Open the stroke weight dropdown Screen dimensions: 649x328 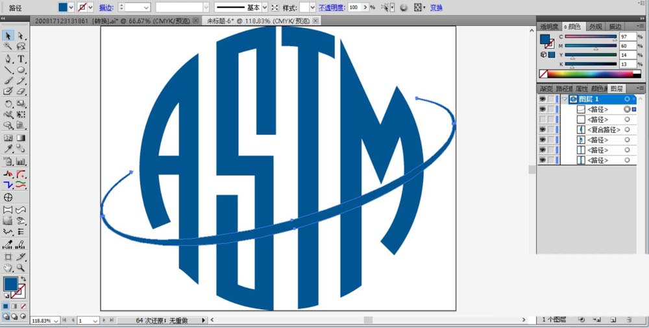coord(146,7)
